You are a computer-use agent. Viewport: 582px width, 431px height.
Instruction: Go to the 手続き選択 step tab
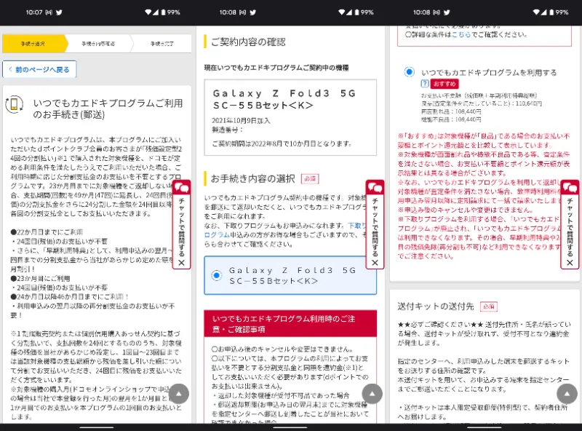34,44
